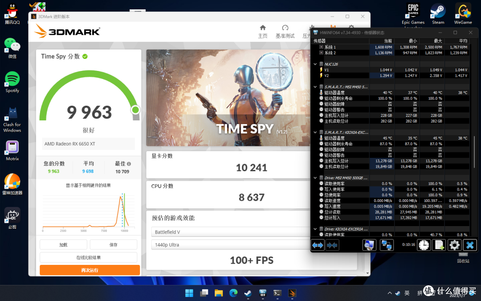Open the 3DMark 主页 home icon
The width and height of the screenshot is (481, 301).
click(x=263, y=28)
